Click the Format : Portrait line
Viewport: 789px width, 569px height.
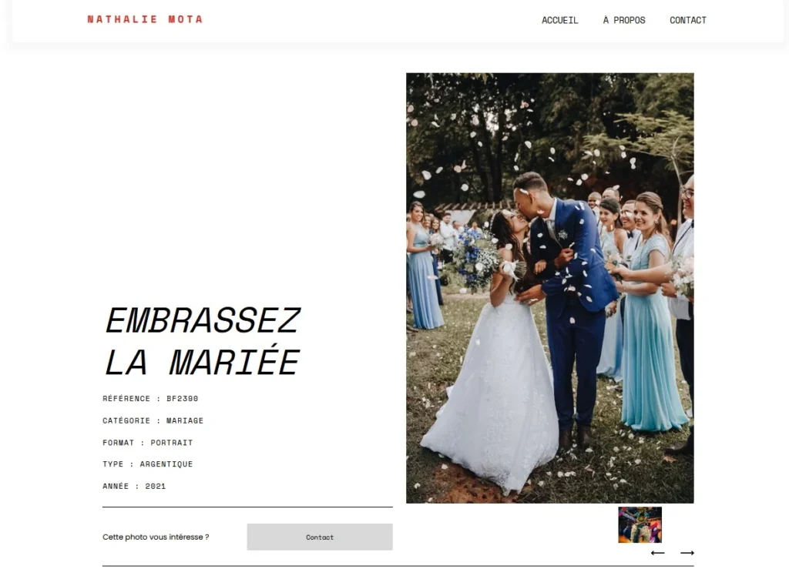point(147,443)
